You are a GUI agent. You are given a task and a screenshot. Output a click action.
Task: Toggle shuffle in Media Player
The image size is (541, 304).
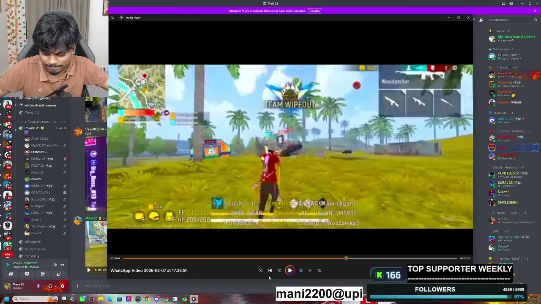[x=261, y=270]
